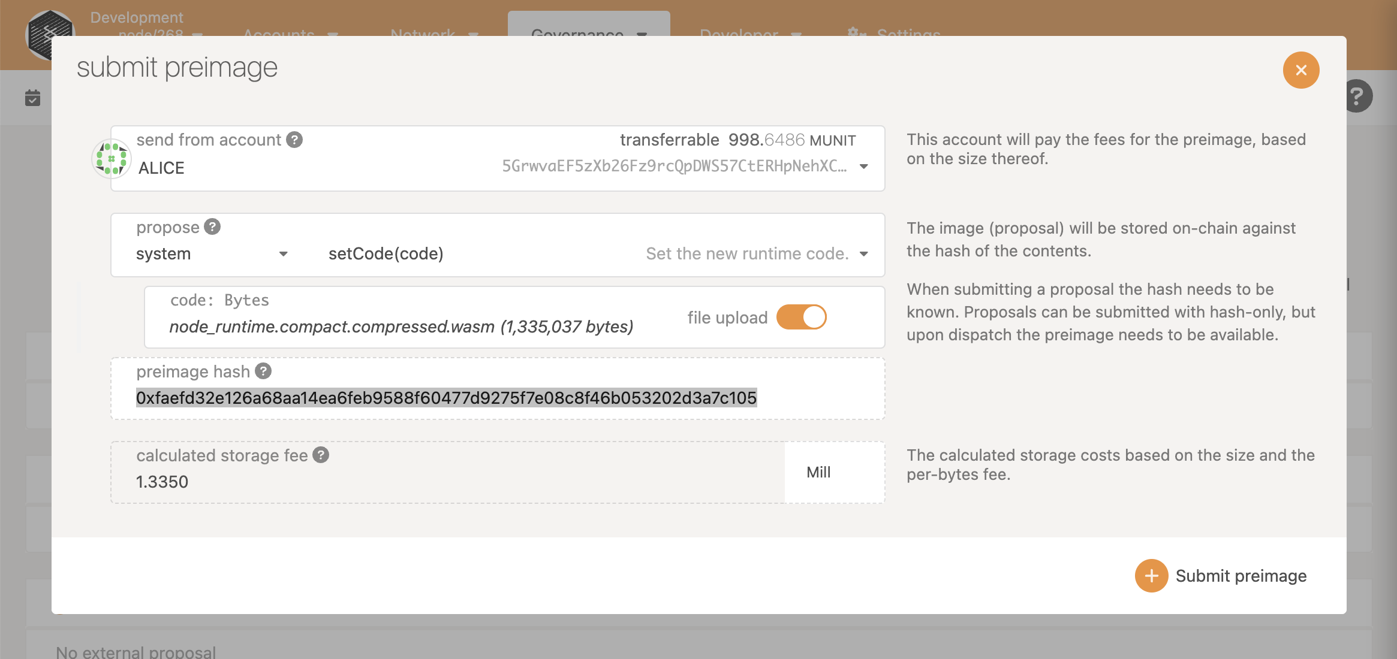1397x659 pixels.
Task: Close the submit preimage dialog
Action: point(1300,70)
